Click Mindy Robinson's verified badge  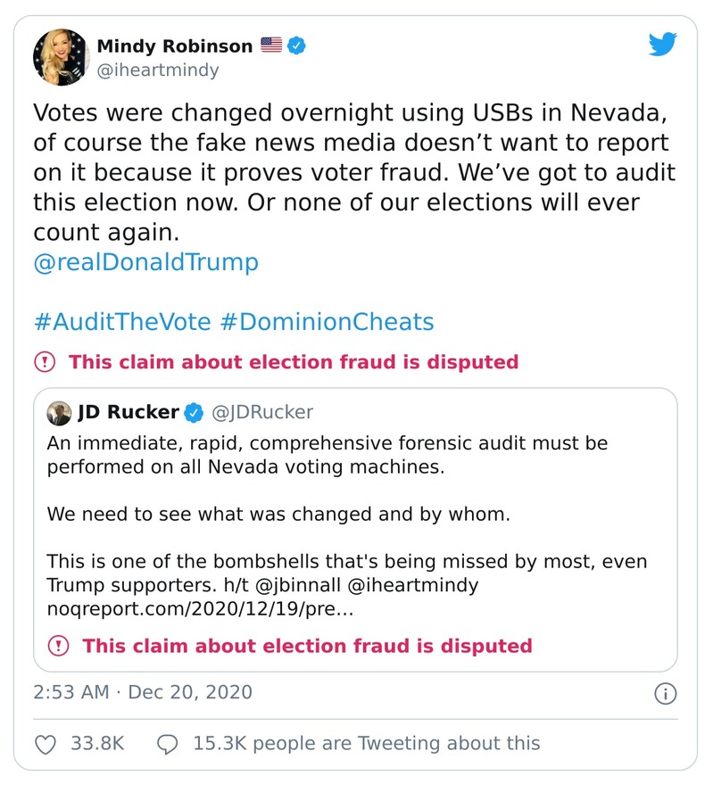click(297, 45)
